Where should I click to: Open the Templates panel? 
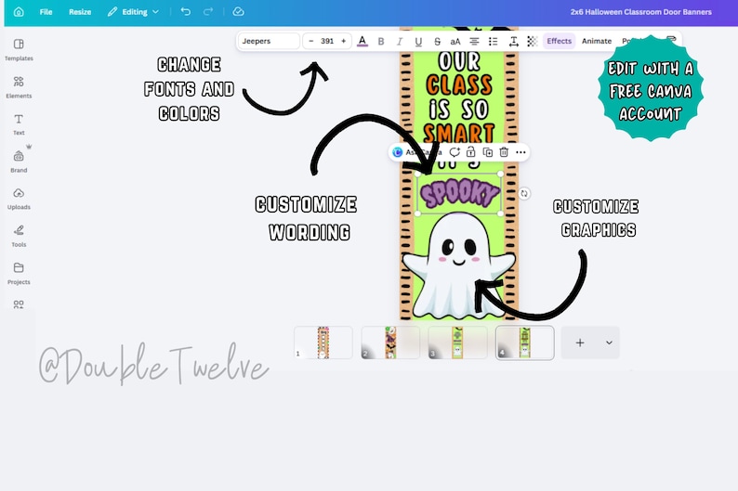click(x=19, y=50)
